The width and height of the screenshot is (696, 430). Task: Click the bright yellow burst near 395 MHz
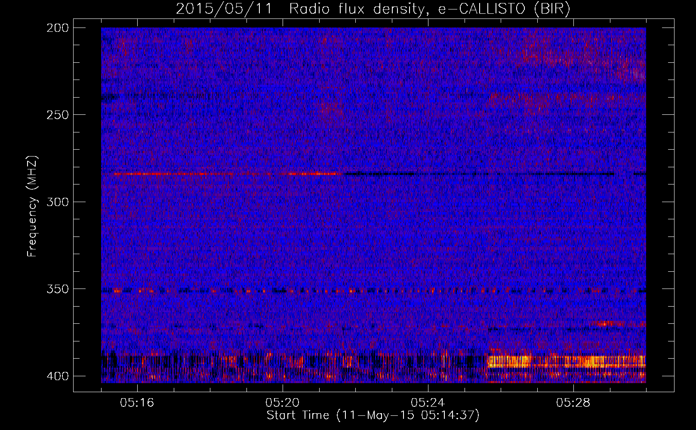(x=566, y=361)
